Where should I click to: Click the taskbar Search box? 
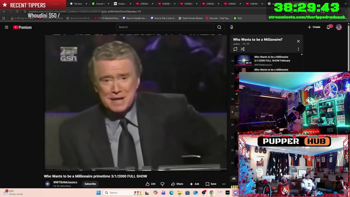123,193
